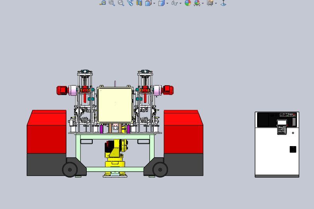This screenshot has width=314, height=209.
Task: Expand the View Settings dropdown arrow
Action: point(216,3)
